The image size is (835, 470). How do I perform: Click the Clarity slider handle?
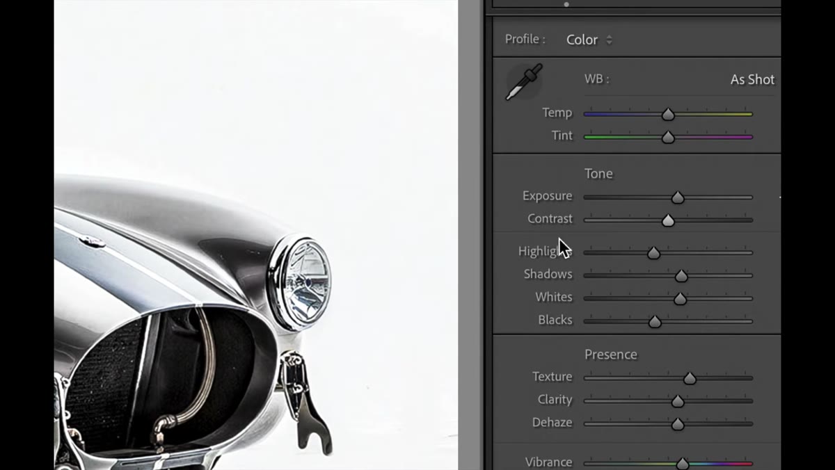point(678,401)
